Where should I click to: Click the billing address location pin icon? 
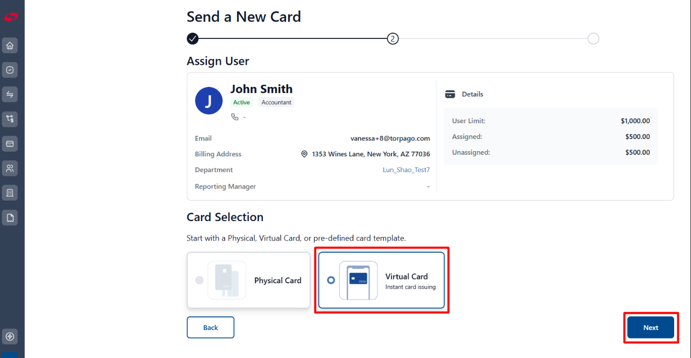(304, 154)
